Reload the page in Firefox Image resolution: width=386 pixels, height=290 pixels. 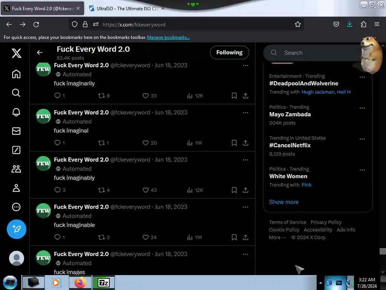(36, 25)
